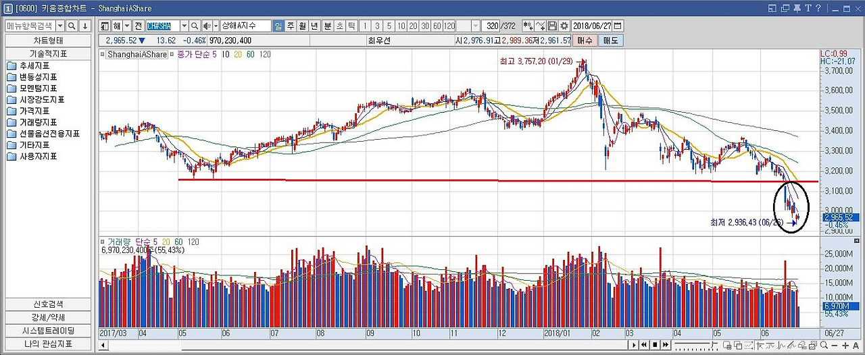Click the down-arrow icon beside menu search
The width and height of the screenshot is (865, 355).
point(85,26)
